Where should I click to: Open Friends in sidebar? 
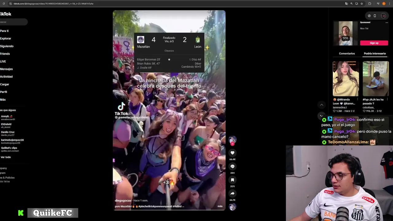point(5,54)
